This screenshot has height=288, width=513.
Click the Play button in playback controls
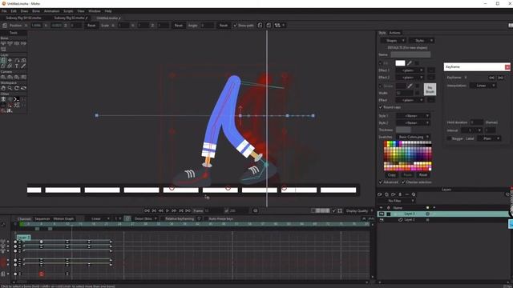coord(168,211)
